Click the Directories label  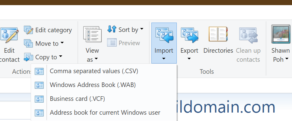(218, 51)
